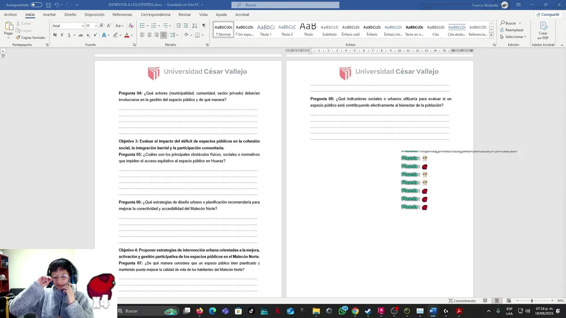
Task: Switch to the Revisar tab
Action: coord(185,15)
